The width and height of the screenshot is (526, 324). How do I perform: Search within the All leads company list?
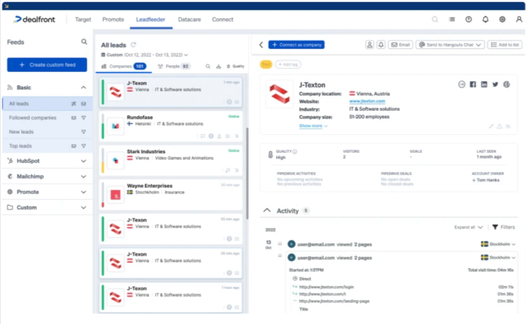click(208, 66)
